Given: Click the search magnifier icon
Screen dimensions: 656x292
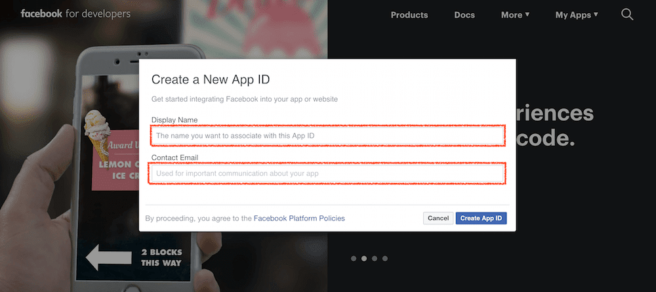Looking at the screenshot, I should tap(627, 14).
